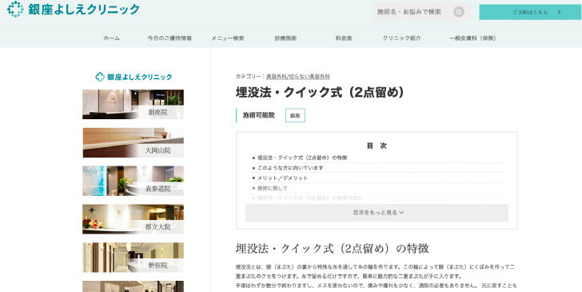The width and height of the screenshot is (582, 292).
Task: Click the search magnifier icon
Action: [x=459, y=12]
